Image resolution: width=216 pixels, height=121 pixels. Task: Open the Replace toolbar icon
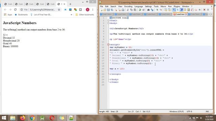(x=152, y=10)
